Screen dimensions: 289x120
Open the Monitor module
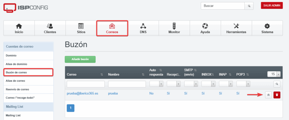pyautogui.click(x=174, y=28)
